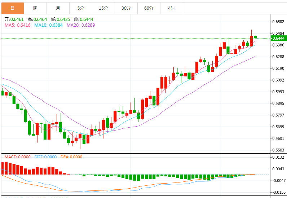The height and width of the screenshot is (198, 287).
Task: Open the 60分 timeframe tab
Action: 149,8
